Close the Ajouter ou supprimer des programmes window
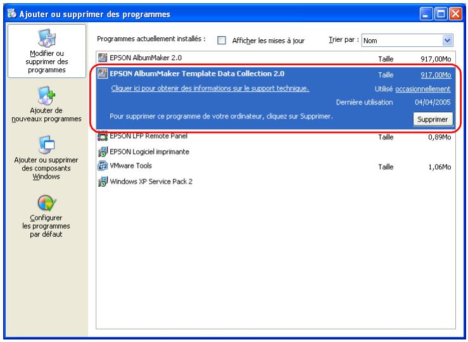Screen dimensions: 468x342 455,14
